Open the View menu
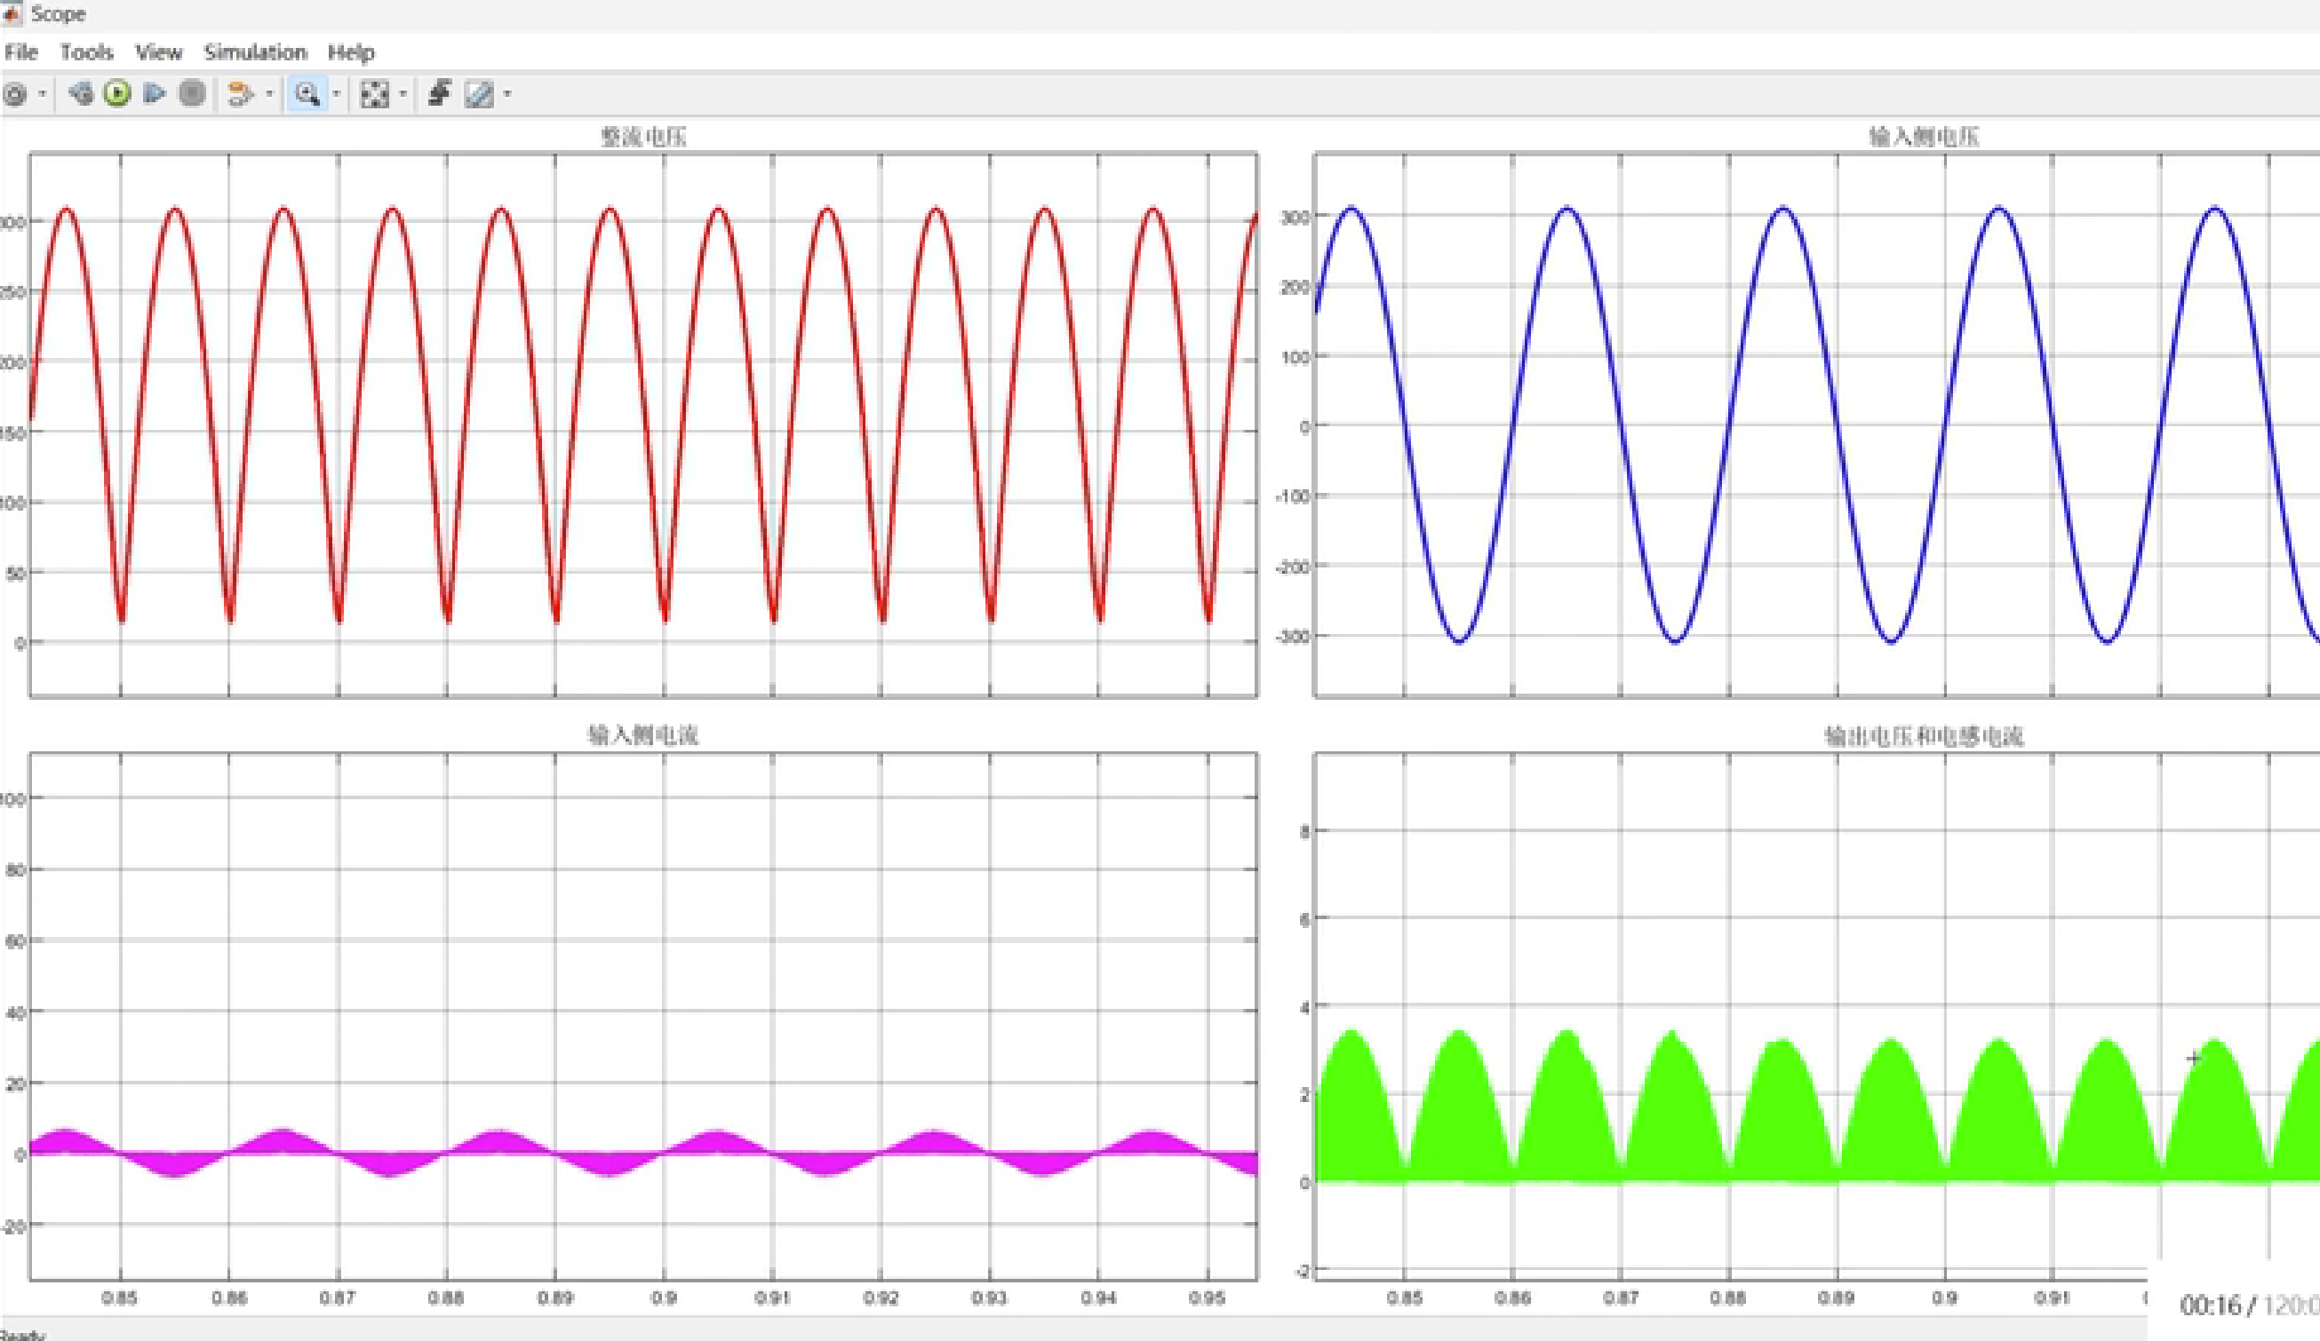This screenshot has width=2320, height=1341. (158, 52)
